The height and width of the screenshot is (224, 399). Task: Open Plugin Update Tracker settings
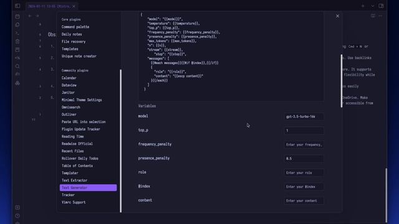80,129
